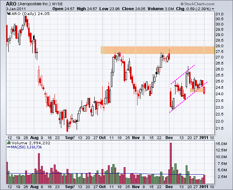
Task: Open the dropdown arrow beside Chg value
Action: point(213,9)
